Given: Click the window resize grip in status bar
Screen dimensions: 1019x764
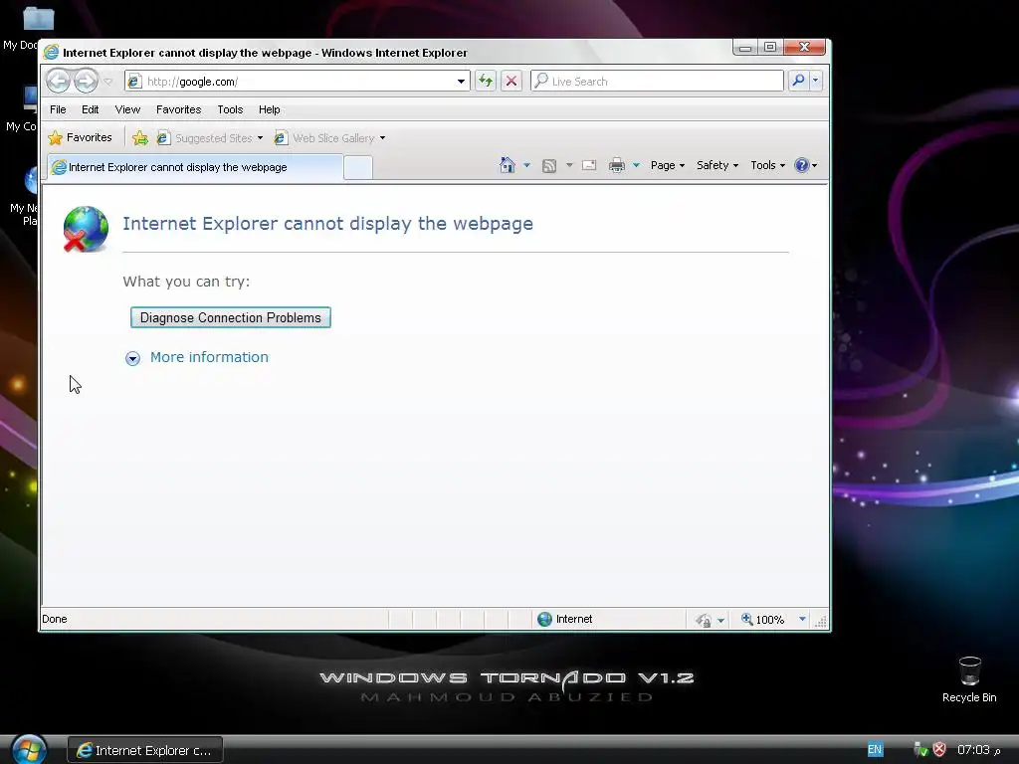Looking at the screenshot, I should pos(821,622).
